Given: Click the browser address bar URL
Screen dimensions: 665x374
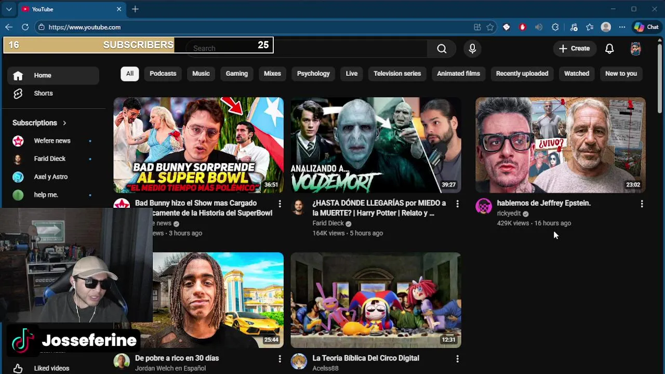Looking at the screenshot, I should point(85,27).
